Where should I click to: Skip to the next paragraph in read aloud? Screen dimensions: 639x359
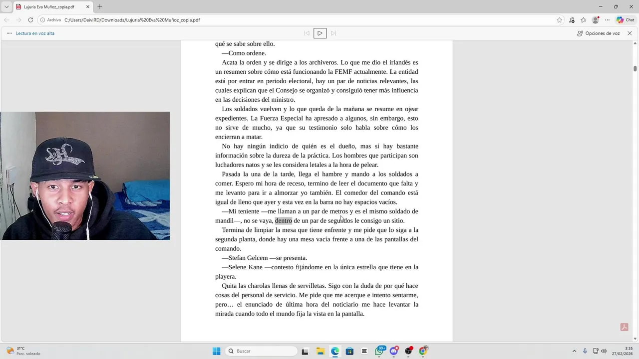coord(333,33)
